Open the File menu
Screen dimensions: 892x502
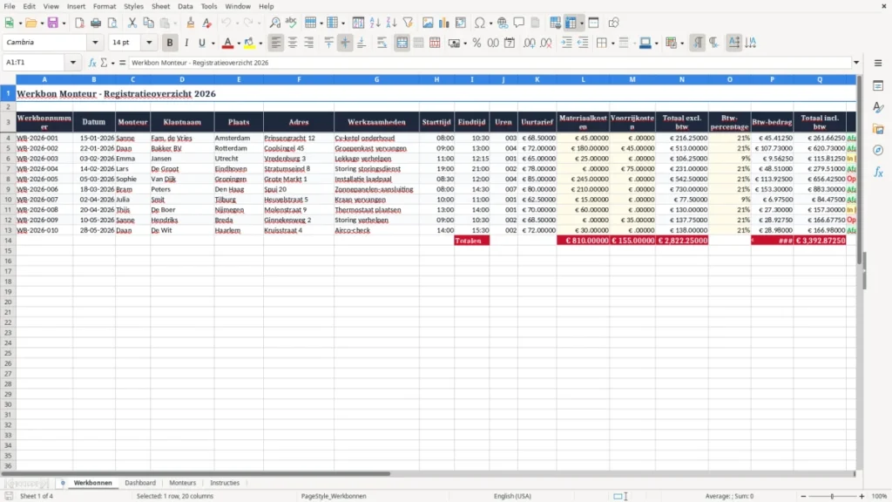pyautogui.click(x=10, y=6)
